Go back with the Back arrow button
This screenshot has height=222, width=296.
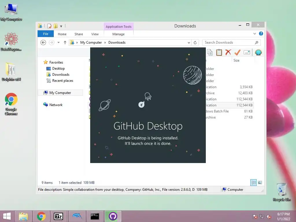coord(43,42)
